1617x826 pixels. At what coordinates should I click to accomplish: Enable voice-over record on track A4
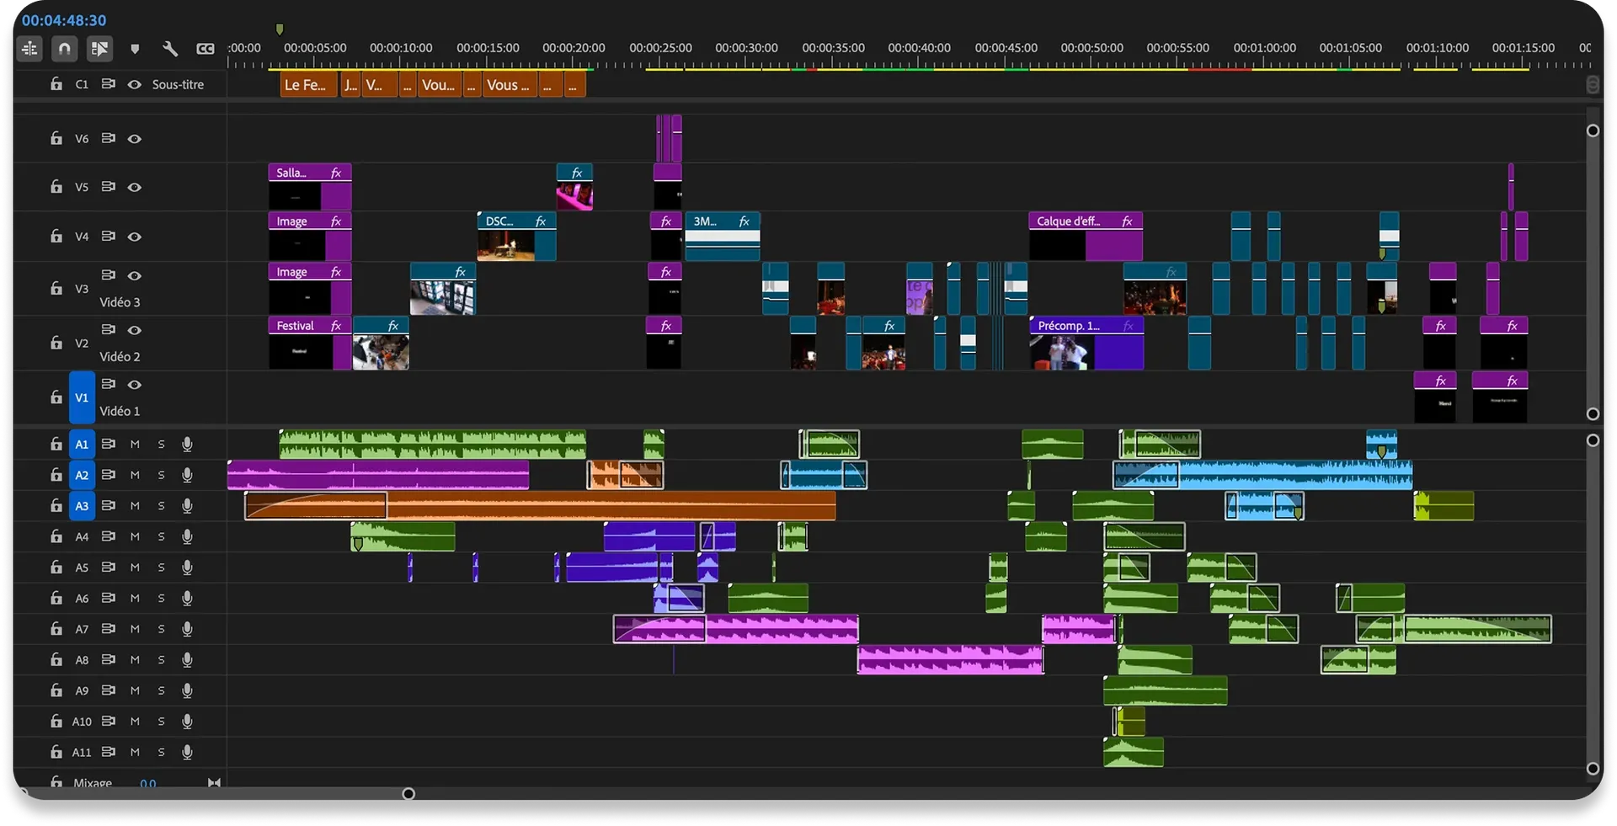tap(187, 536)
